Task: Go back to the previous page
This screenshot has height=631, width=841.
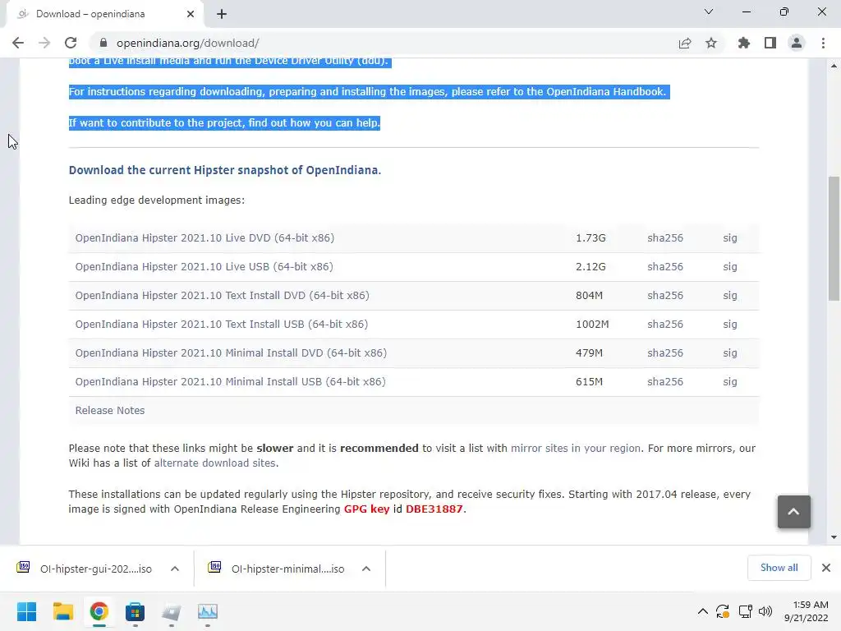Action: point(18,43)
